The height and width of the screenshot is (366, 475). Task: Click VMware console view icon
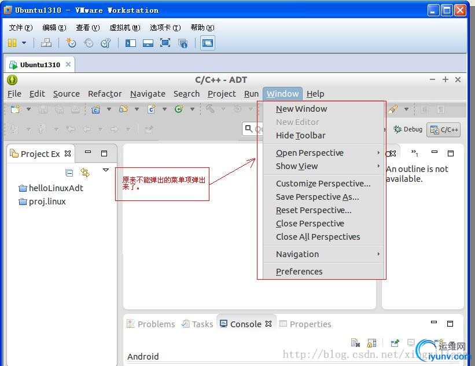pyautogui.click(x=208, y=43)
